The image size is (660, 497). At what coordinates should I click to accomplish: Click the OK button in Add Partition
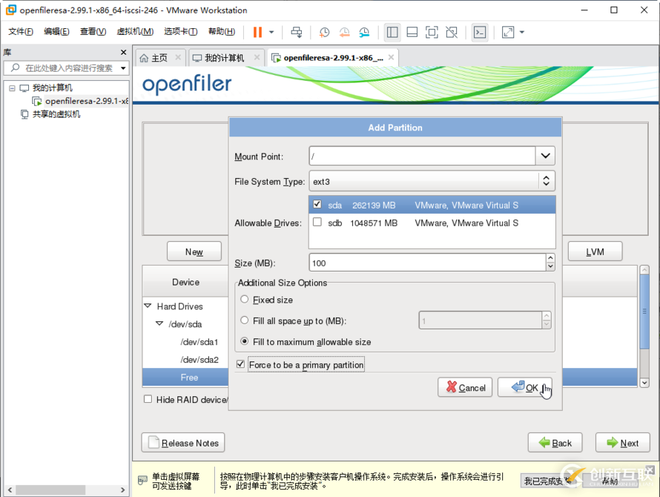coord(524,387)
